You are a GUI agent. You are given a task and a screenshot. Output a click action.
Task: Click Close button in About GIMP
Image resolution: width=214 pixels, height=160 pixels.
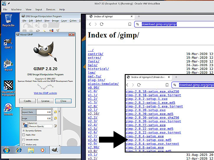(63, 101)
